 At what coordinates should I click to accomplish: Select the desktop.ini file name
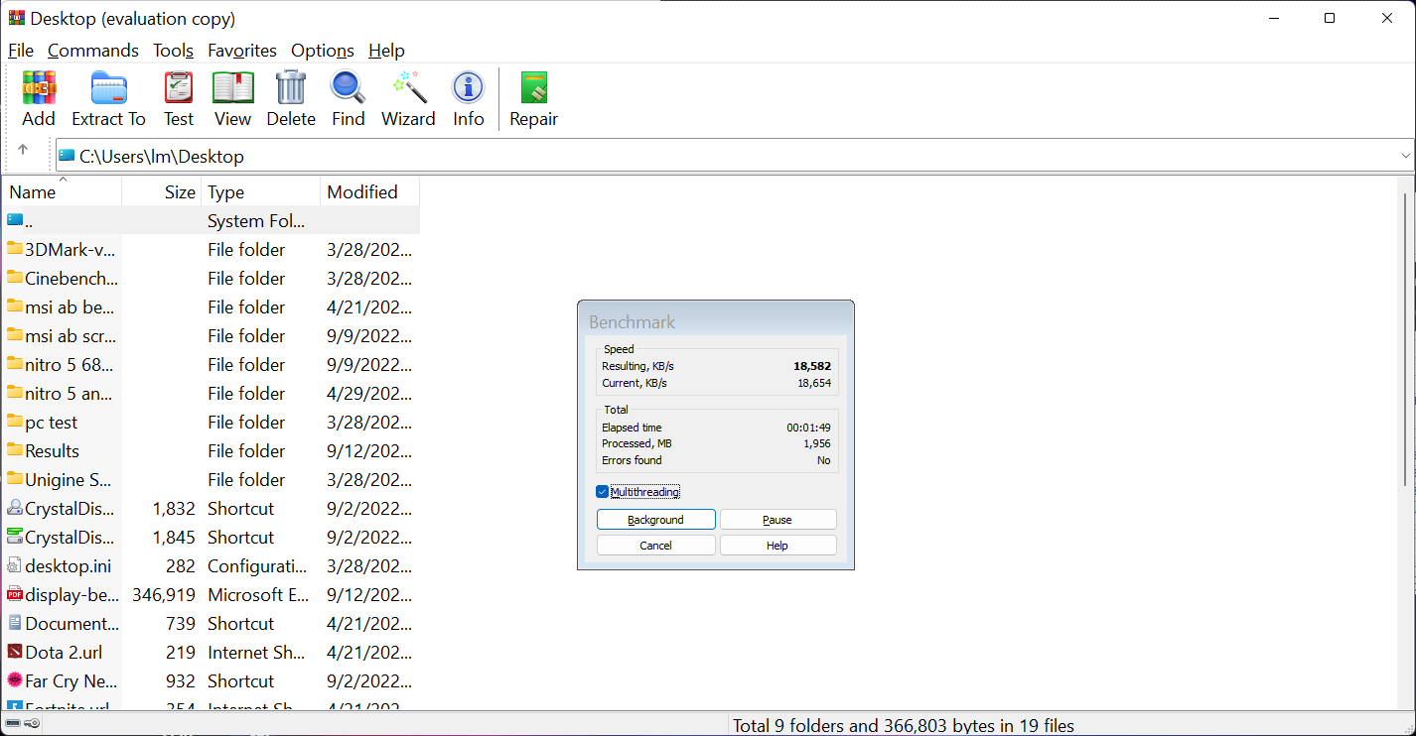(69, 566)
